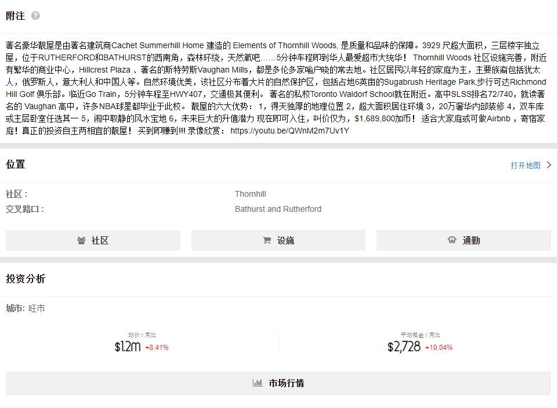Select the 设施 amenities label

(x=285, y=240)
